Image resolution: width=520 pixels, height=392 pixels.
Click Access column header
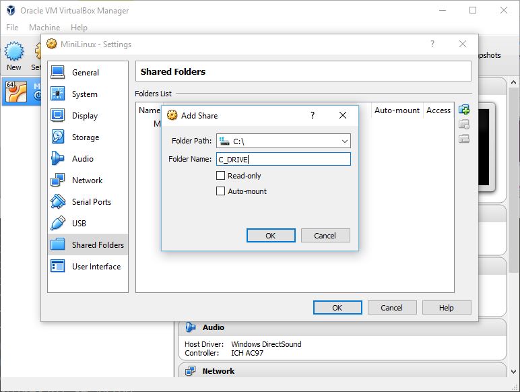tap(438, 110)
